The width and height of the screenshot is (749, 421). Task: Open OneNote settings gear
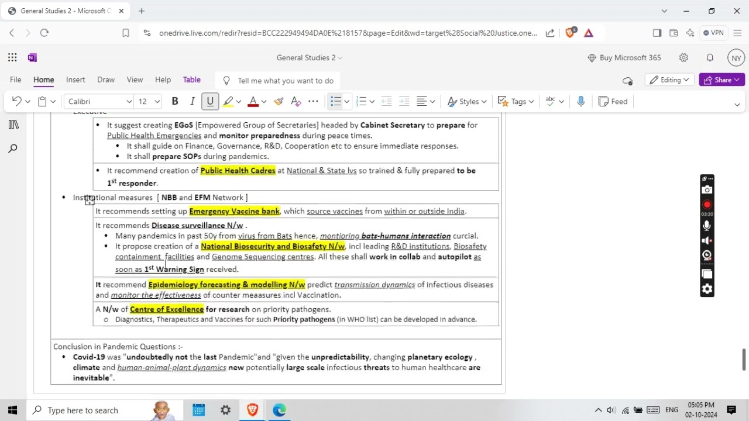[x=683, y=57]
